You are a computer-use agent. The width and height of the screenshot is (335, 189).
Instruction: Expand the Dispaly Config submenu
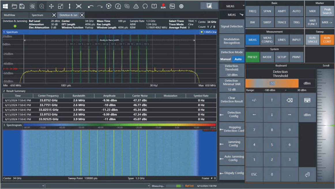232,173
